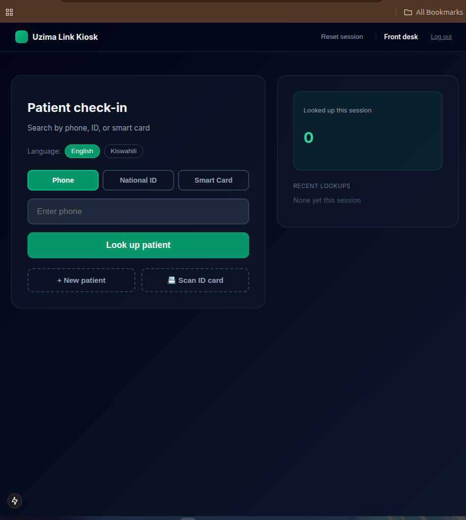The width and height of the screenshot is (466, 520).
Task: Reset the current session
Action: (x=342, y=37)
